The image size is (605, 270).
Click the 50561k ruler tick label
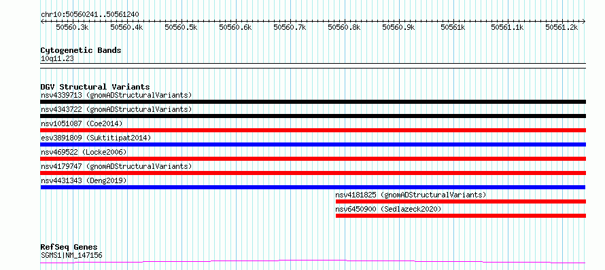click(x=453, y=27)
